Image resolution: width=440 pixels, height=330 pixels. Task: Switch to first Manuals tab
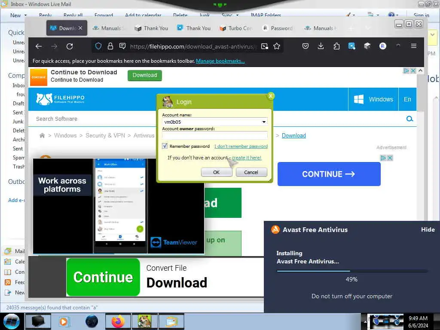point(109,28)
